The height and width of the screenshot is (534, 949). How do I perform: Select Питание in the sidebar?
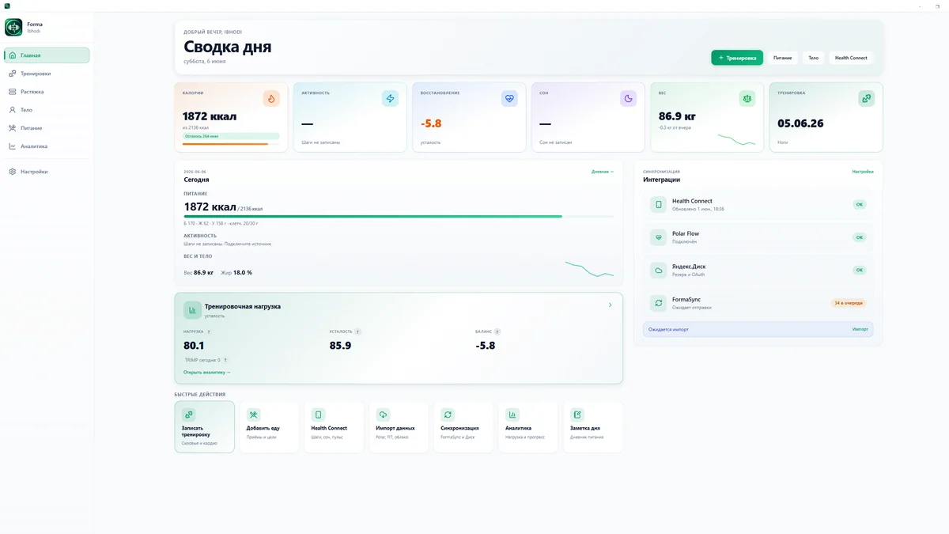(47, 128)
